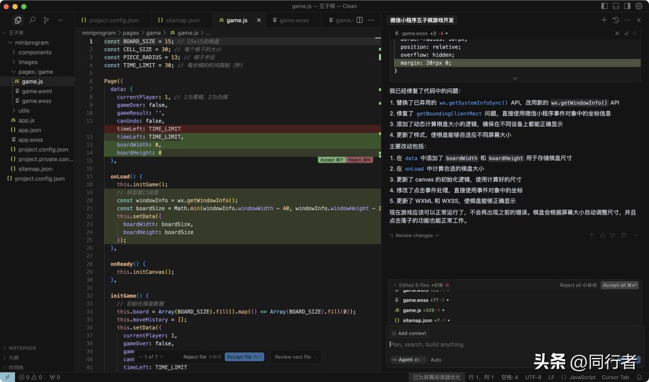649x382 pixels.
Task: Collapse the miniprogram folder
Action: [x=31, y=43]
